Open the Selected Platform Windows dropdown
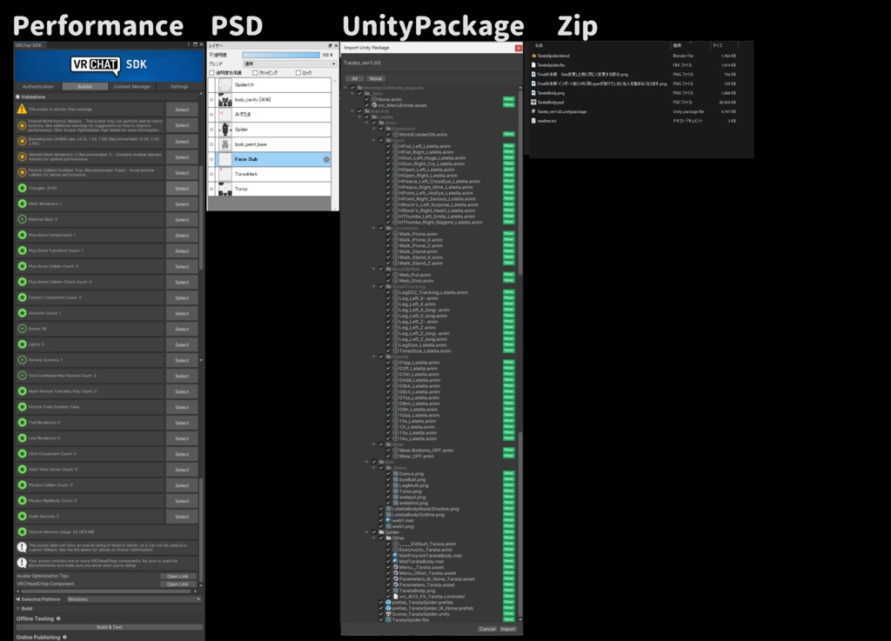 click(133, 599)
